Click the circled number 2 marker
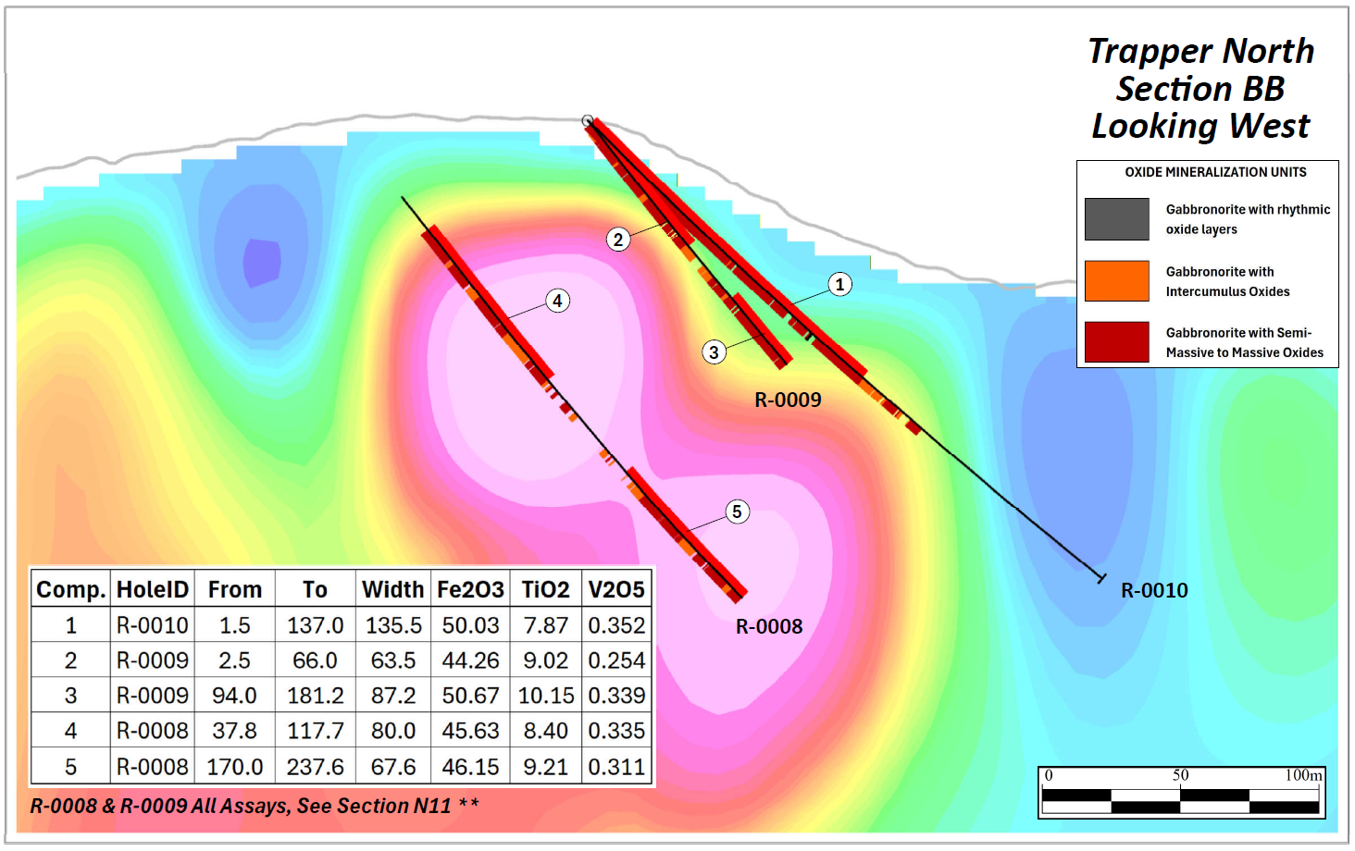The width and height of the screenshot is (1355, 851). coord(618,240)
